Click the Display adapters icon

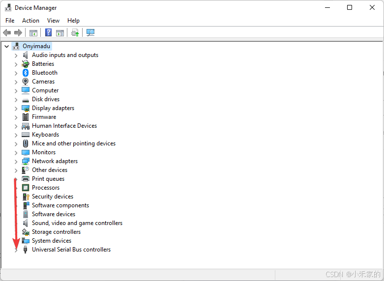pos(26,108)
